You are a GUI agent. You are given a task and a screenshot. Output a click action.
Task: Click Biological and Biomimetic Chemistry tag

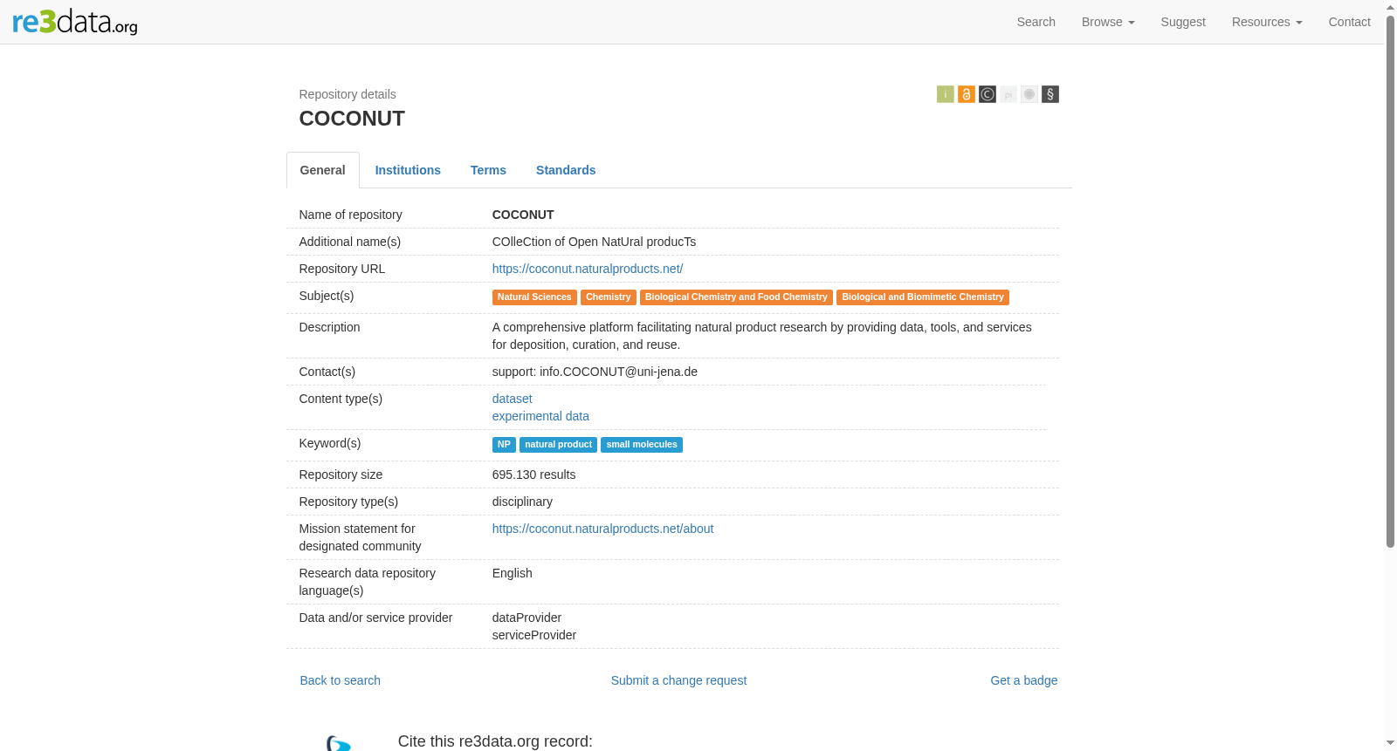point(923,297)
